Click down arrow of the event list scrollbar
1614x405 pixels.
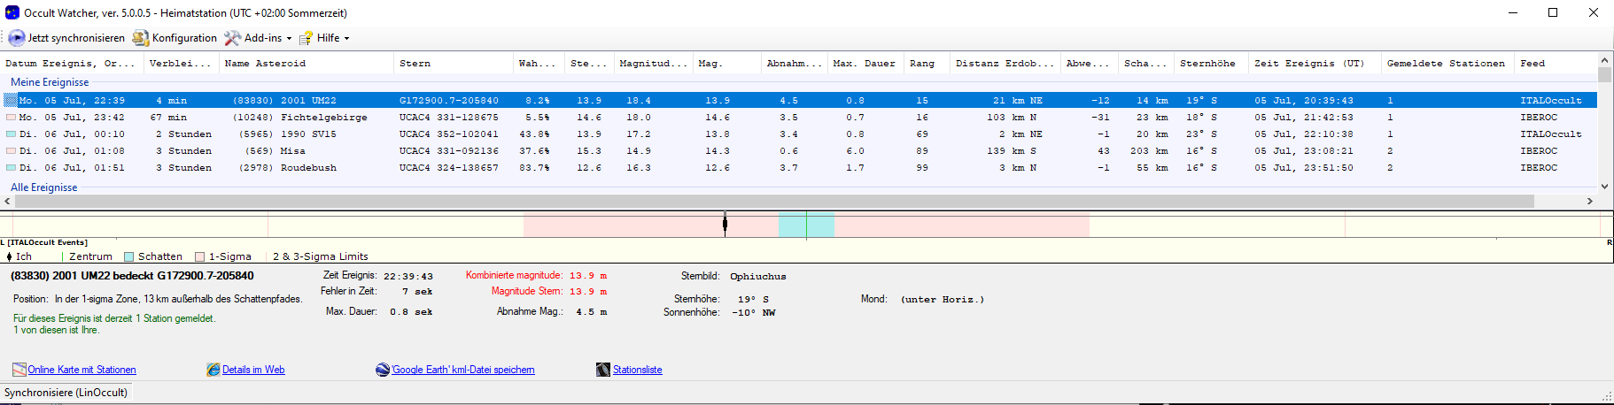[1604, 187]
